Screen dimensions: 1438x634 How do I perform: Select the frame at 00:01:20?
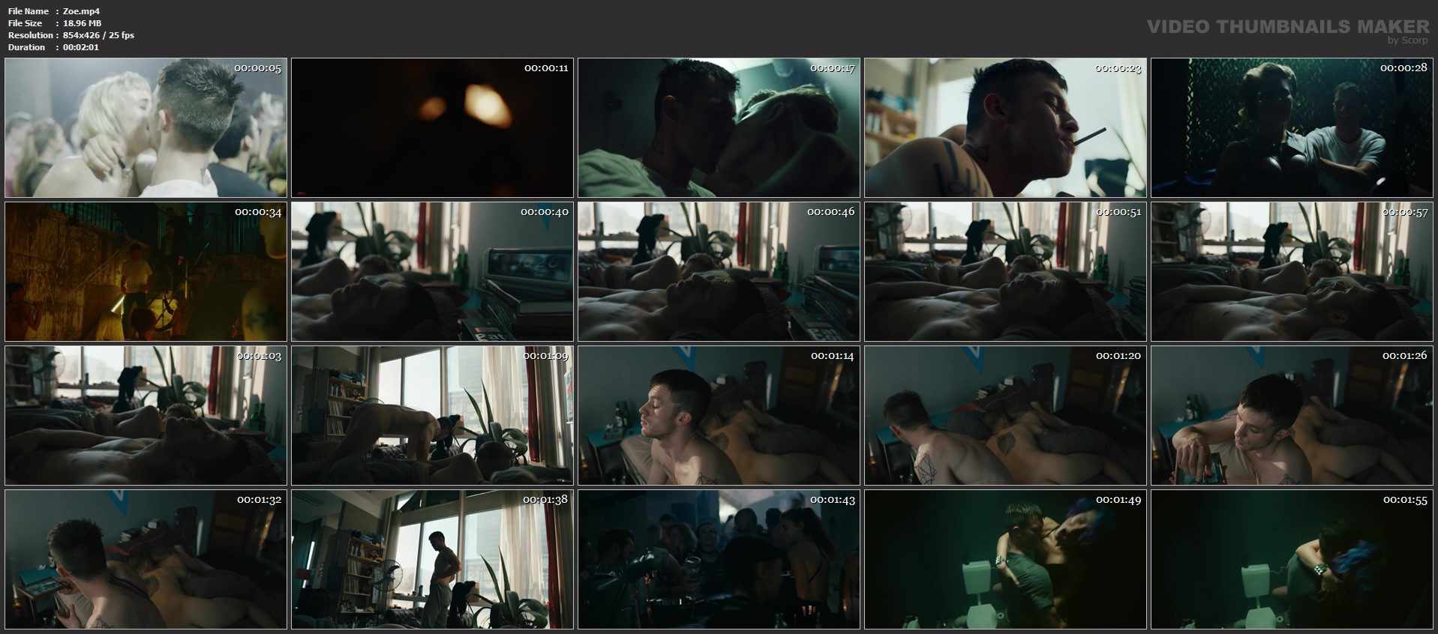[x=1005, y=415]
